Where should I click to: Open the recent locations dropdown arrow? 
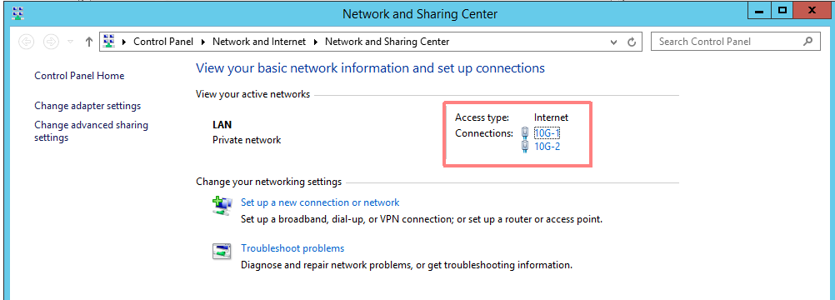click(70, 42)
